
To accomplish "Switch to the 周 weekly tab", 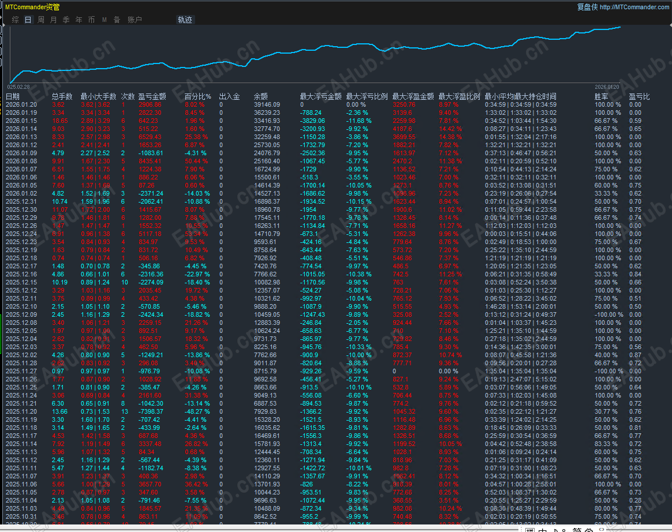I will point(41,20).
